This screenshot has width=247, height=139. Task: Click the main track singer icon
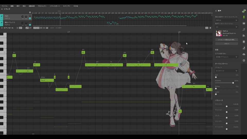(x=2, y=16)
